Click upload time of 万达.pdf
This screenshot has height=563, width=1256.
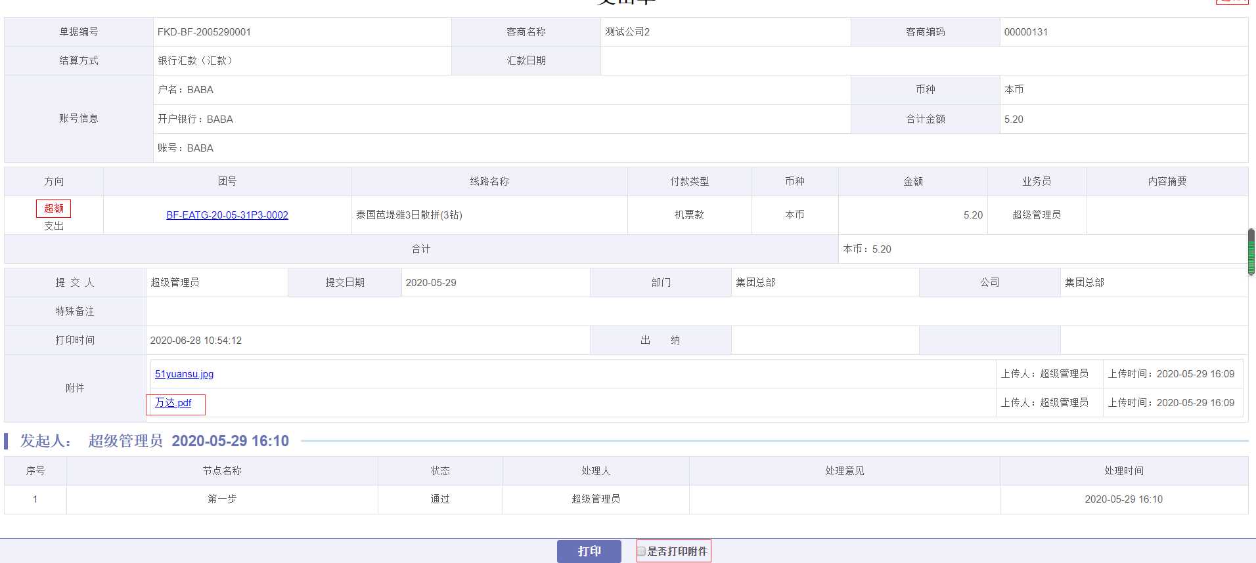tap(1171, 403)
